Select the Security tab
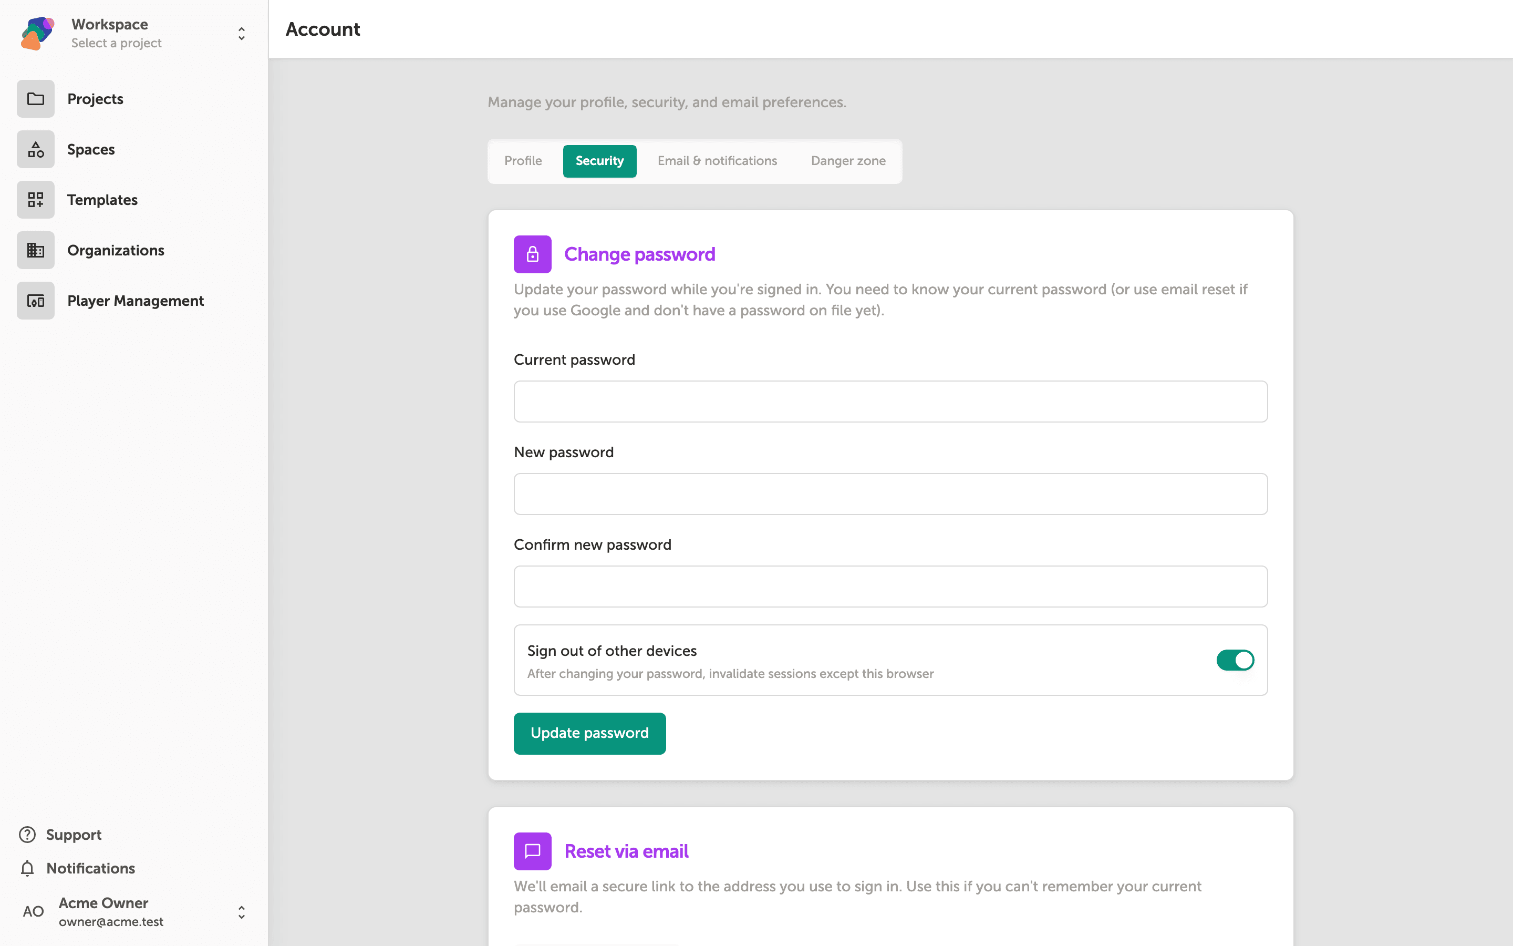The height and width of the screenshot is (946, 1513). click(599, 161)
